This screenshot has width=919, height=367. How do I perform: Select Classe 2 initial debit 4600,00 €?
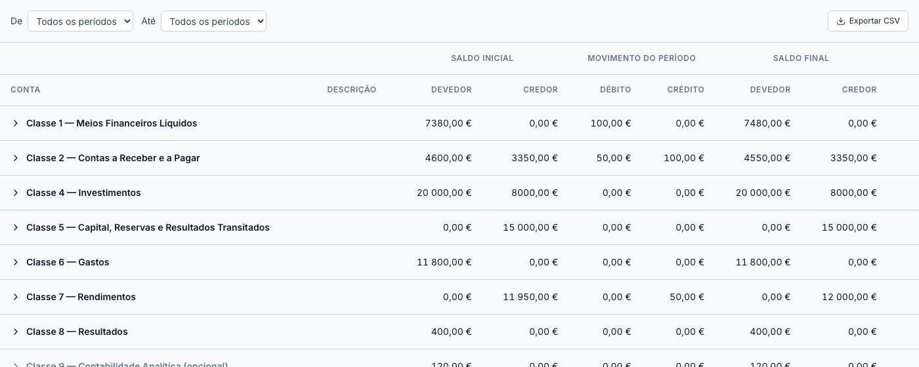coord(448,158)
